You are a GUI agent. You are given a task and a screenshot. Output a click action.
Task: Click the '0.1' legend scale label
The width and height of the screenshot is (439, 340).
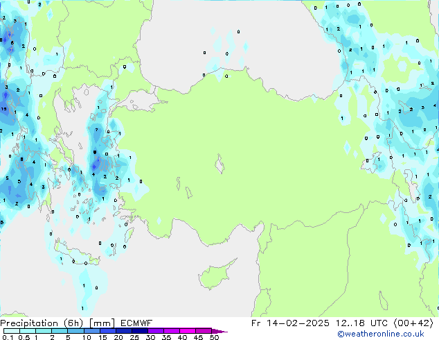tap(8, 337)
